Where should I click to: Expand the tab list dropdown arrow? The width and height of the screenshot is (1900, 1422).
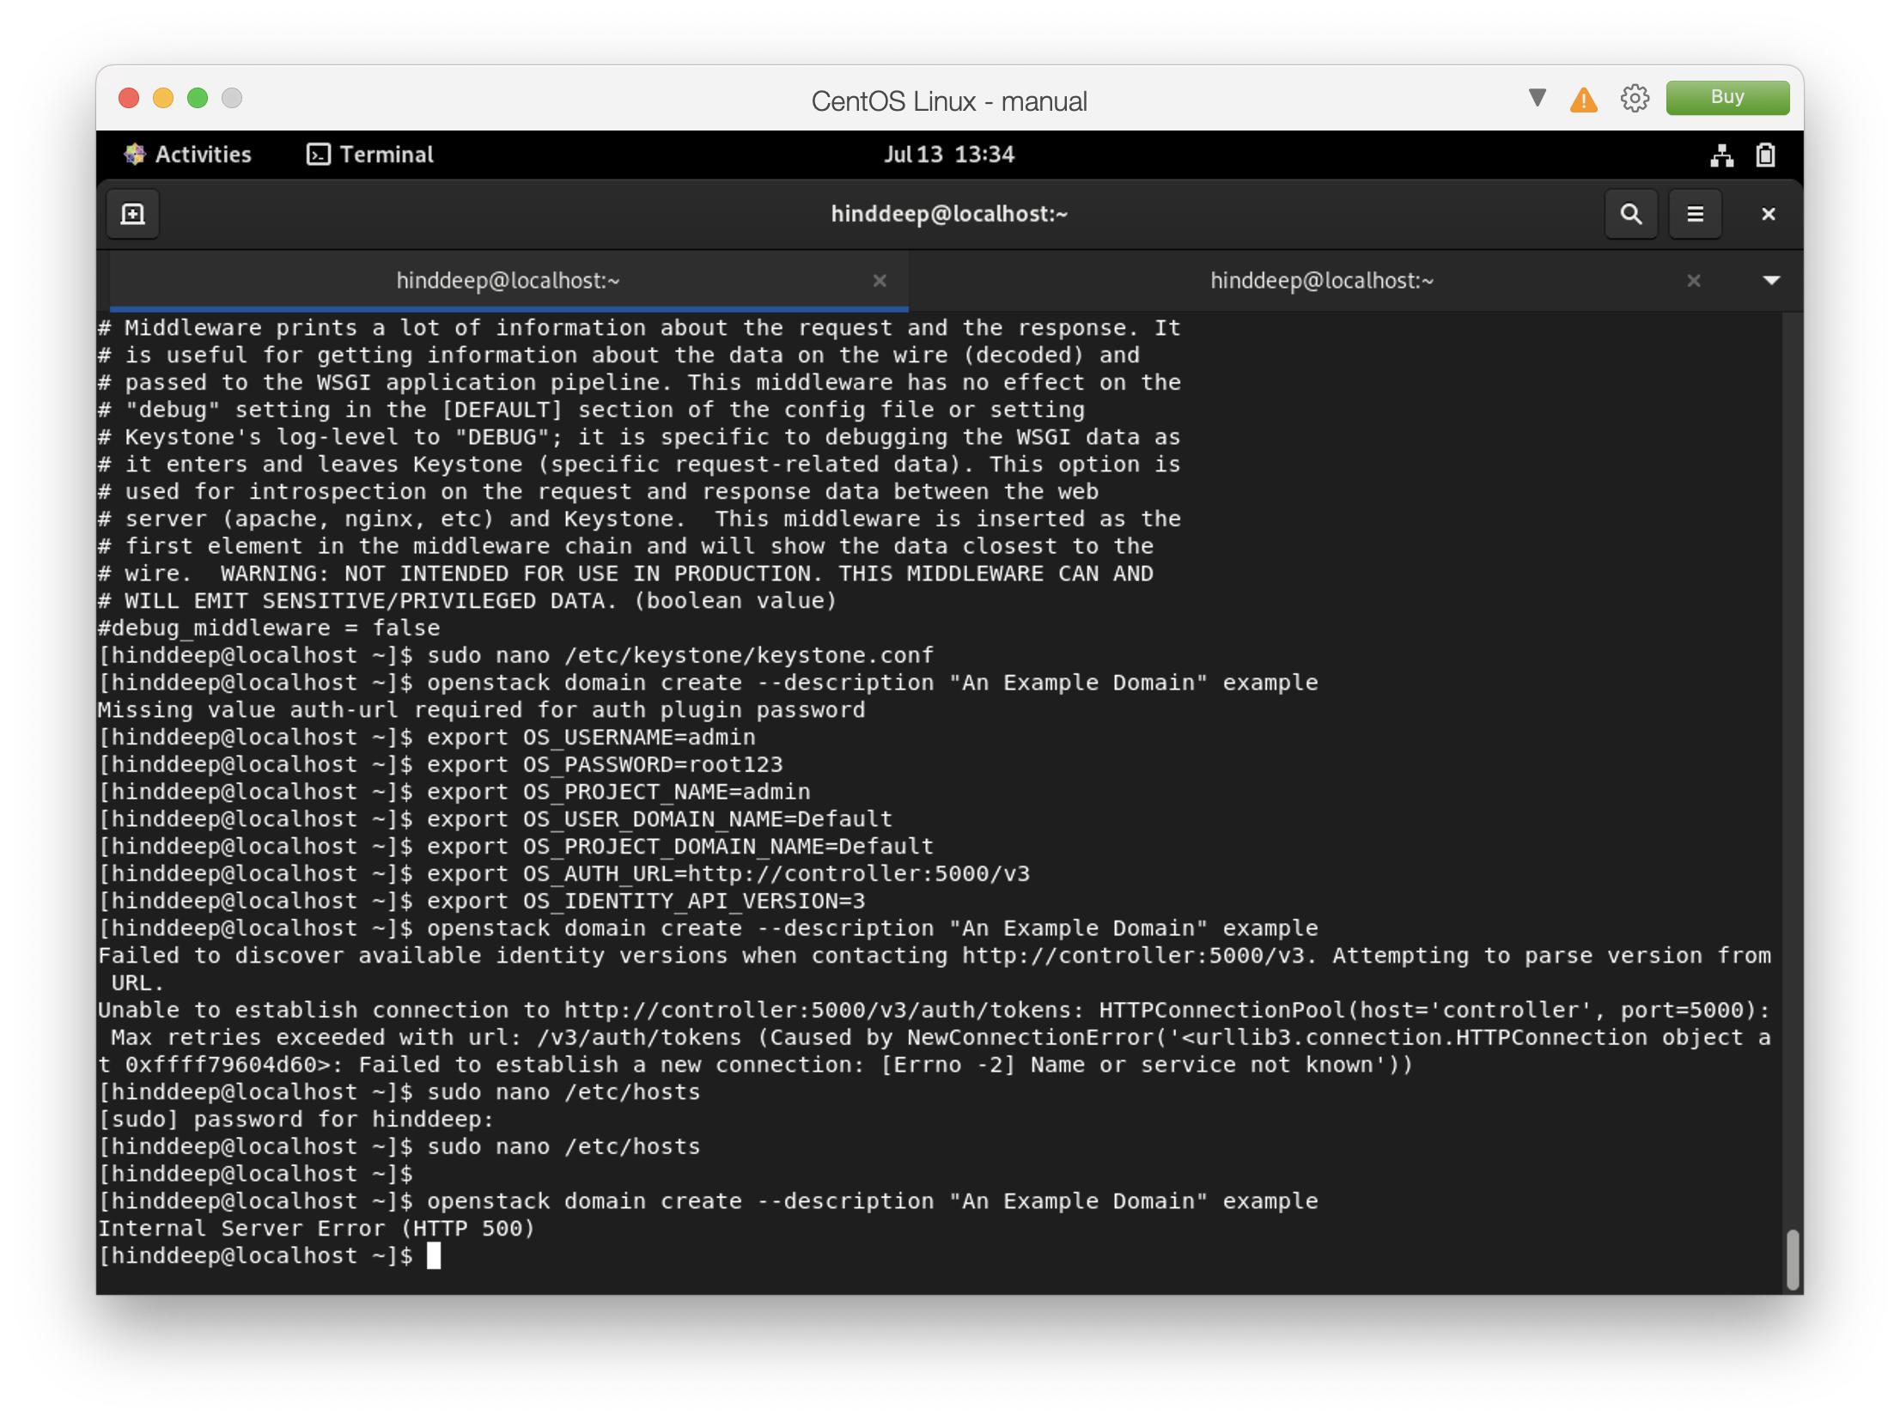click(1770, 281)
